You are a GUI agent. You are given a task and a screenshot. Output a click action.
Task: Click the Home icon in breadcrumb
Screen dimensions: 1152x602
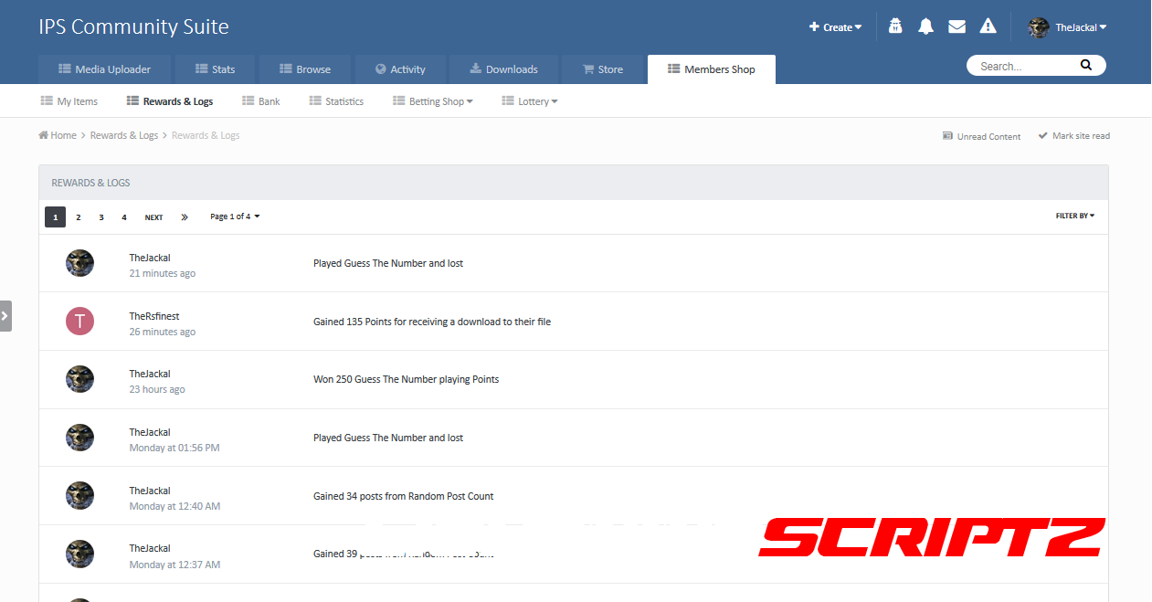point(44,135)
